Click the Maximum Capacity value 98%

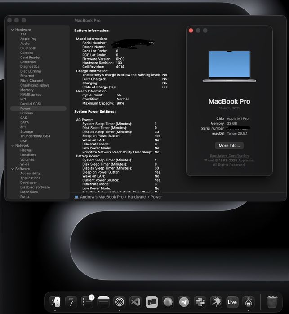coord(120,103)
